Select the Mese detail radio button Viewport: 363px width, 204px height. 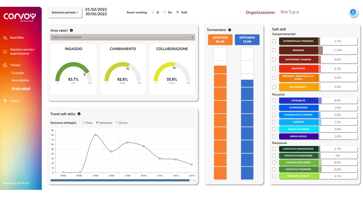pos(84,123)
